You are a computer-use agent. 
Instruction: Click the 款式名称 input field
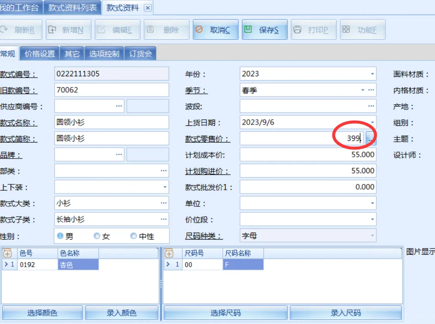pyautogui.click(x=111, y=122)
